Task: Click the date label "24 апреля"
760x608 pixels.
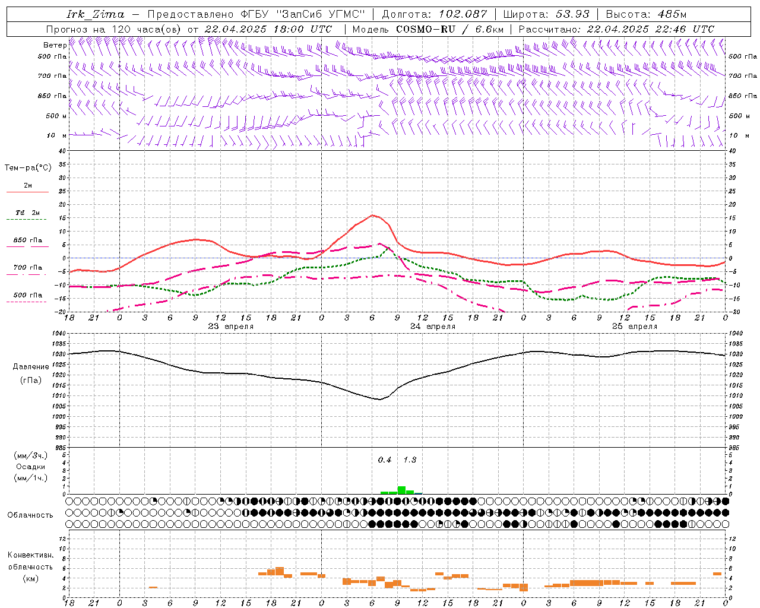Action: point(433,327)
